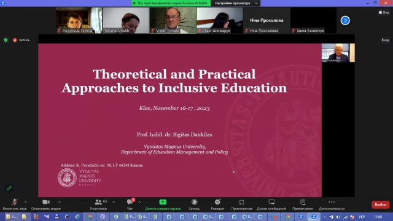
Task: Click 'Kiev, November 16-17, 2023' text
Action: pos(174,108)
